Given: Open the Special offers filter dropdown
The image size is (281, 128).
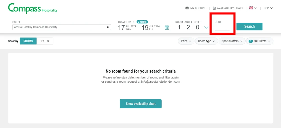Looking at the screenshot, I should click(x=232, y=41).
